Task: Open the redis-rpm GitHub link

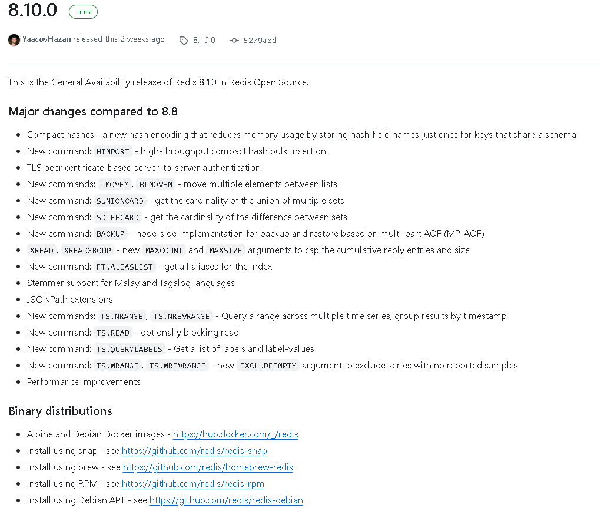Action: [193, 483]
